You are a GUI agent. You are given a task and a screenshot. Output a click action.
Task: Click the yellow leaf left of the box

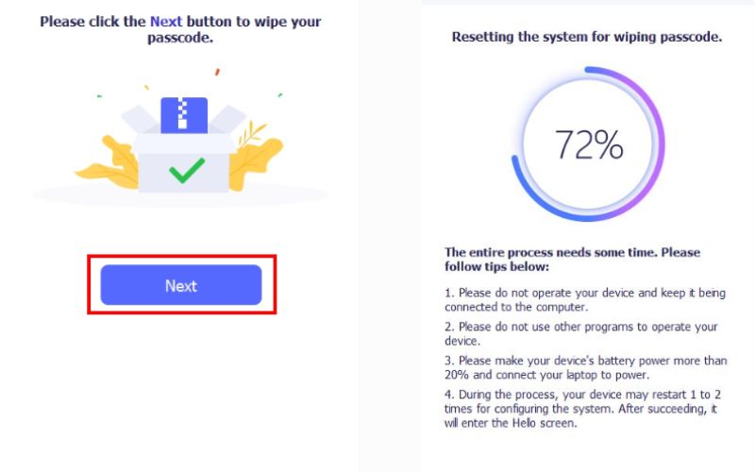click(104, 162)
